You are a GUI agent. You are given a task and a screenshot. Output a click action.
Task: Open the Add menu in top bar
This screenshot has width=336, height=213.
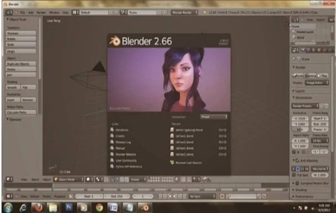(x=31, y=13)
